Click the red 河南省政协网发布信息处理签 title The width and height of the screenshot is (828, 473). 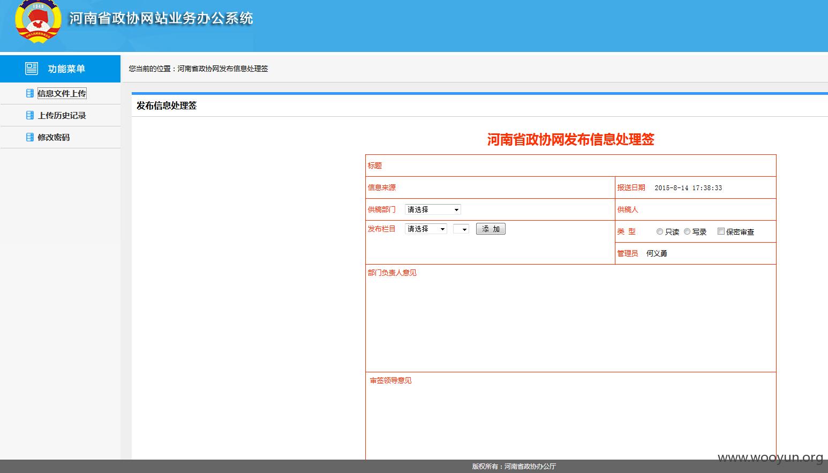click(570, 140)
